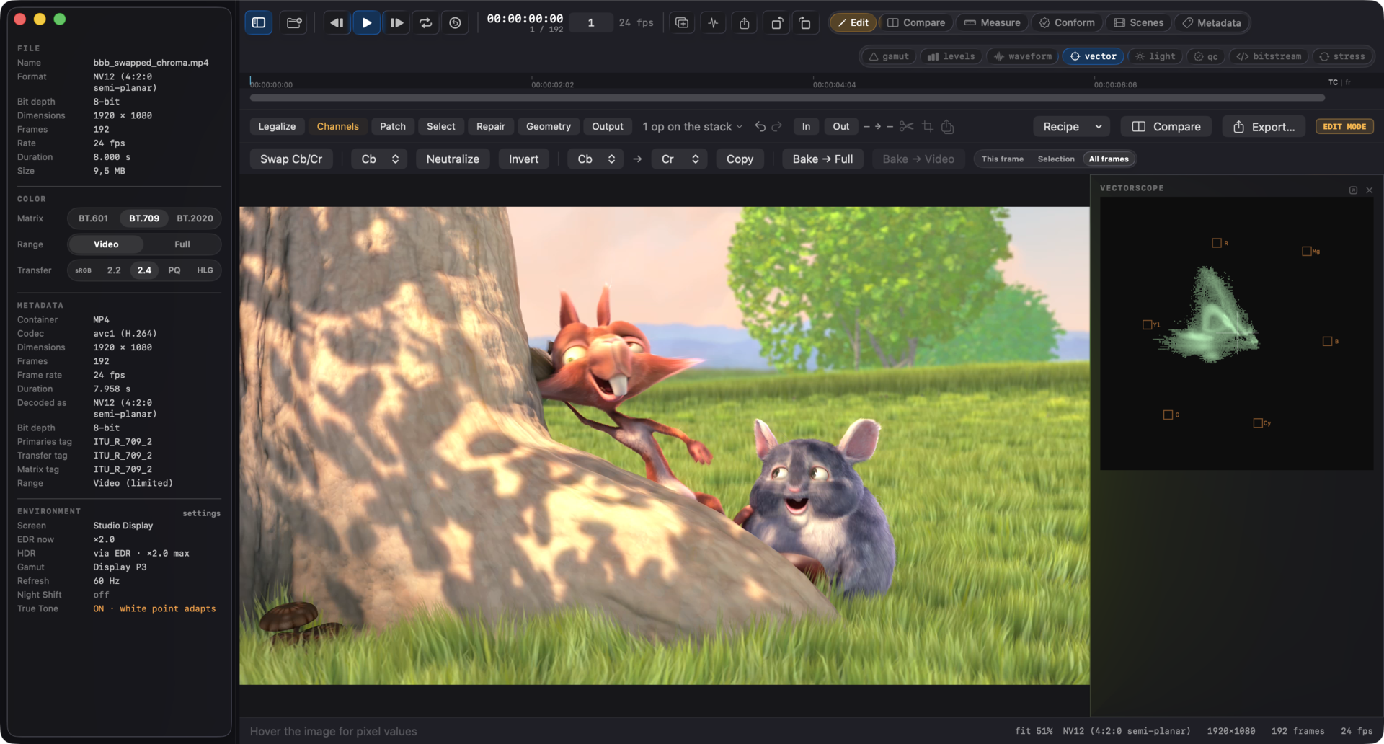Toggle the qc scope
The image size is (1384, 744).
1206,56
